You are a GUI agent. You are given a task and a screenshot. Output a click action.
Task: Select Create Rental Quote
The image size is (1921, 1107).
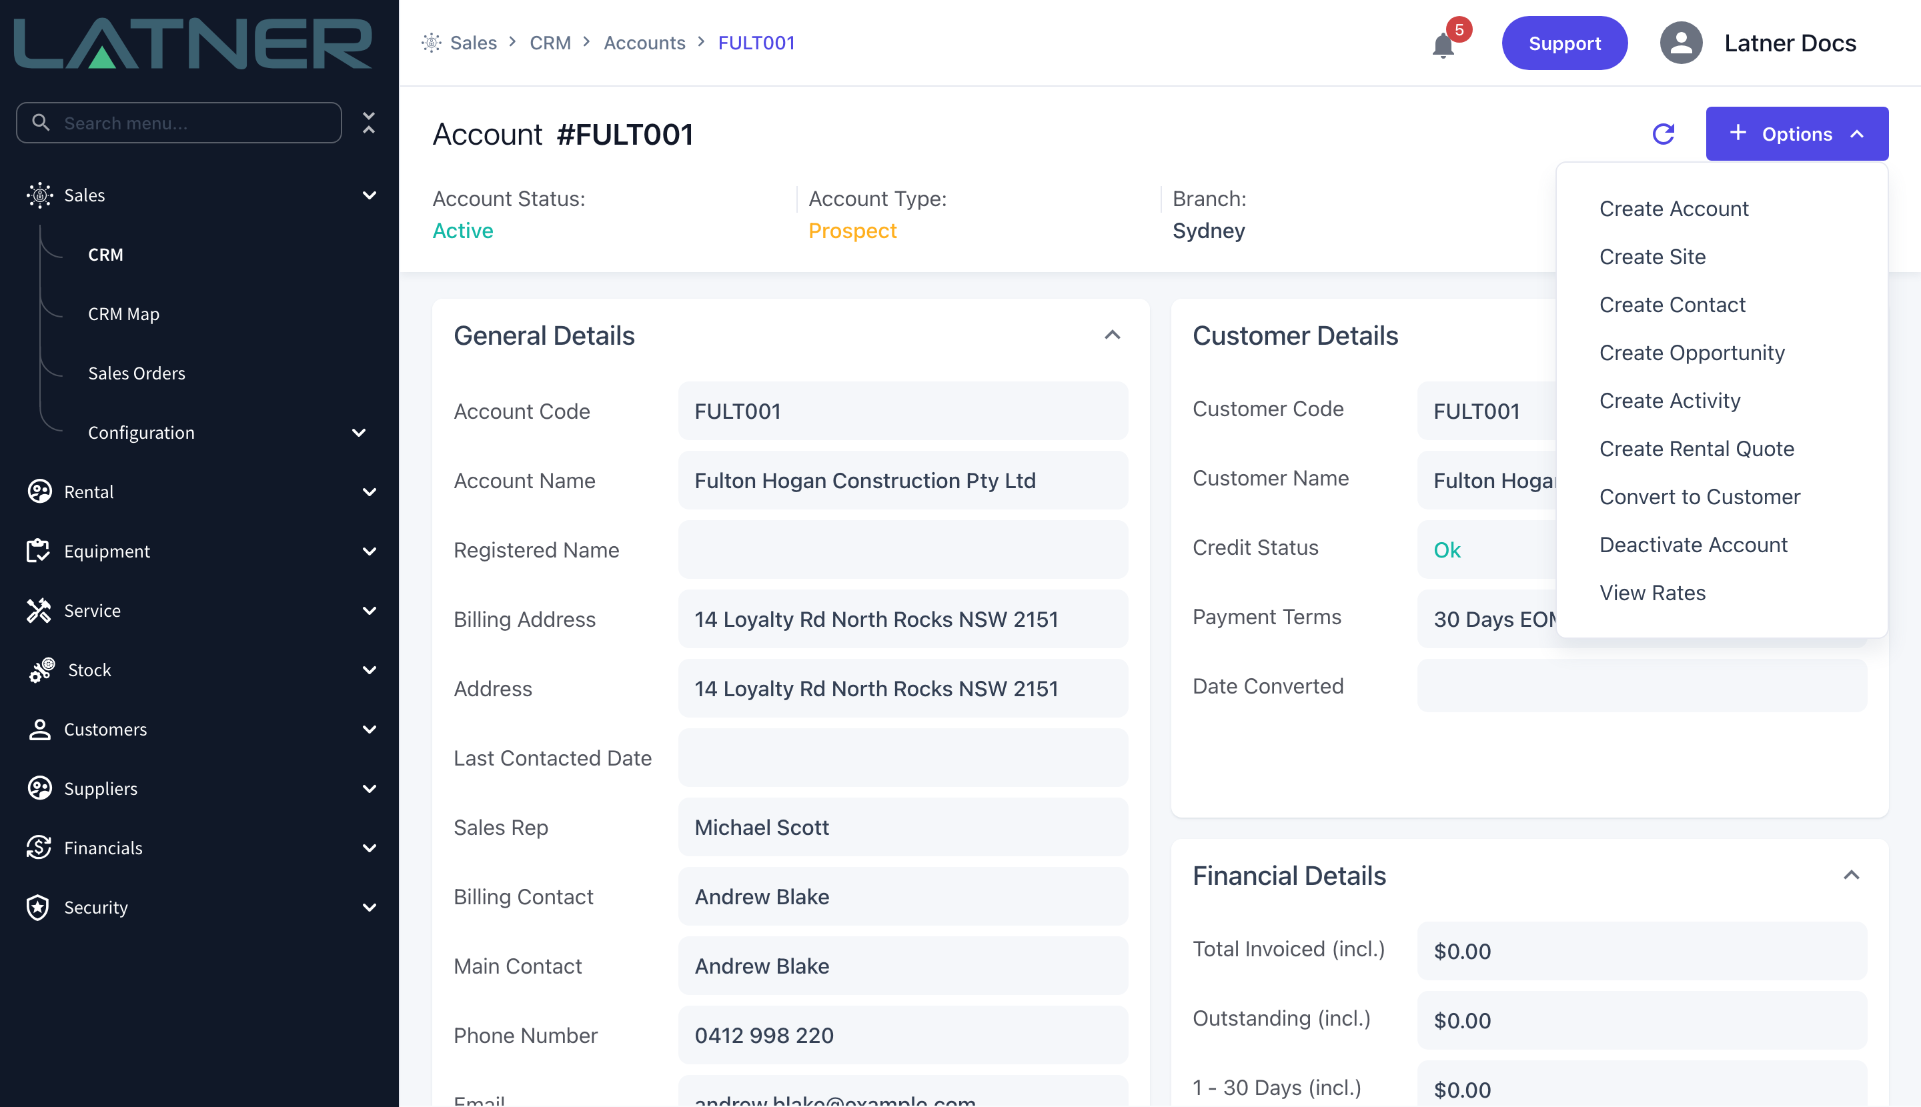point(1697,449)
